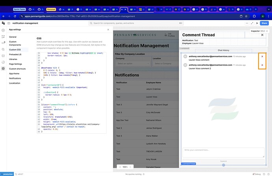Zoom out with the minus icon
This screenshot has height=176, width=272.
120,167
